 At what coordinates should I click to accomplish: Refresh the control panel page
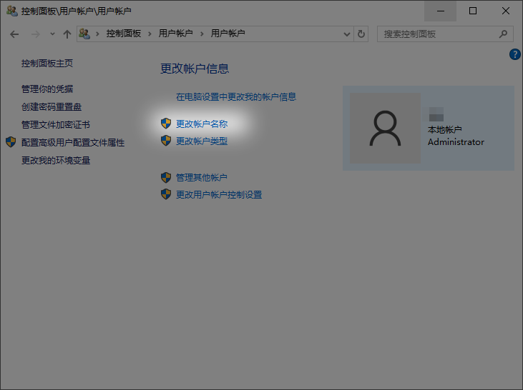(361, 34)
